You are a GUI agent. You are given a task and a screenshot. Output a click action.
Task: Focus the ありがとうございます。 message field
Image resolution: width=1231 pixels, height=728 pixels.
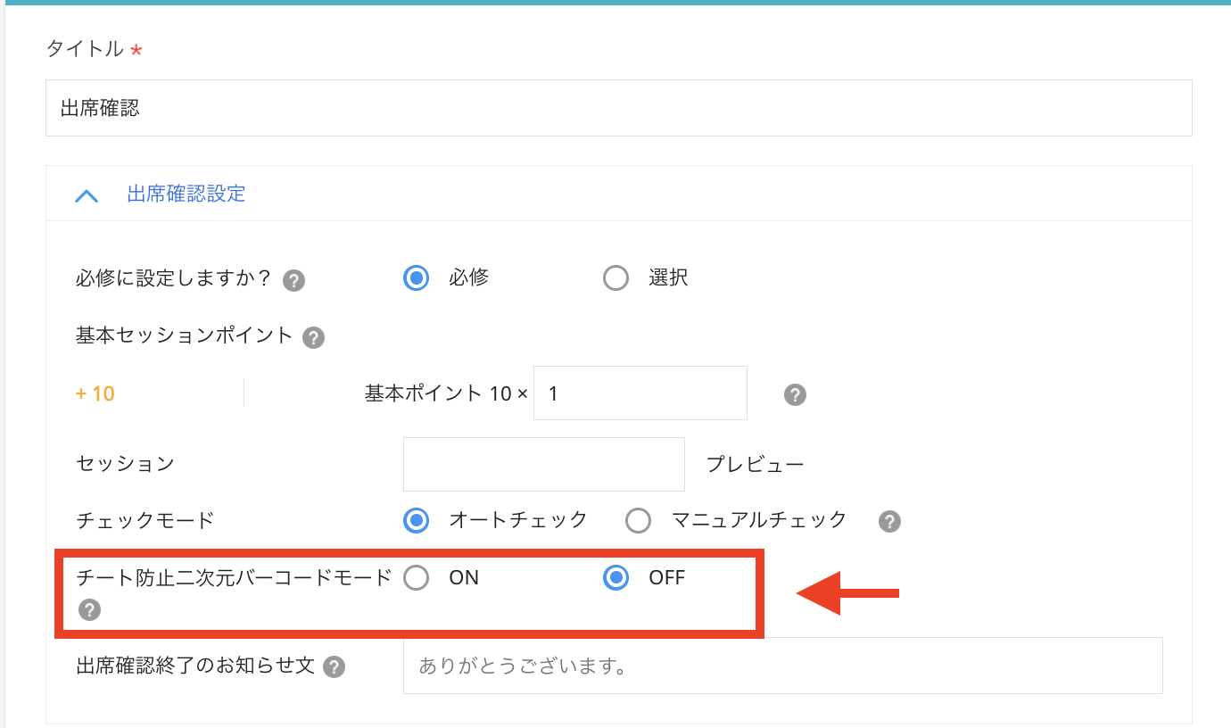click(x=782, y=666)
